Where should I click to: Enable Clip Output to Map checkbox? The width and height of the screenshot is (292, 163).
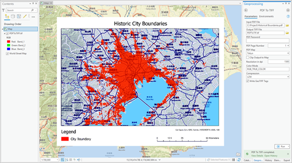(x=248, y=58)
